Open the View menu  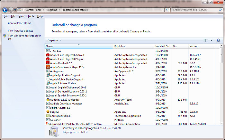[x=22, y=16]
